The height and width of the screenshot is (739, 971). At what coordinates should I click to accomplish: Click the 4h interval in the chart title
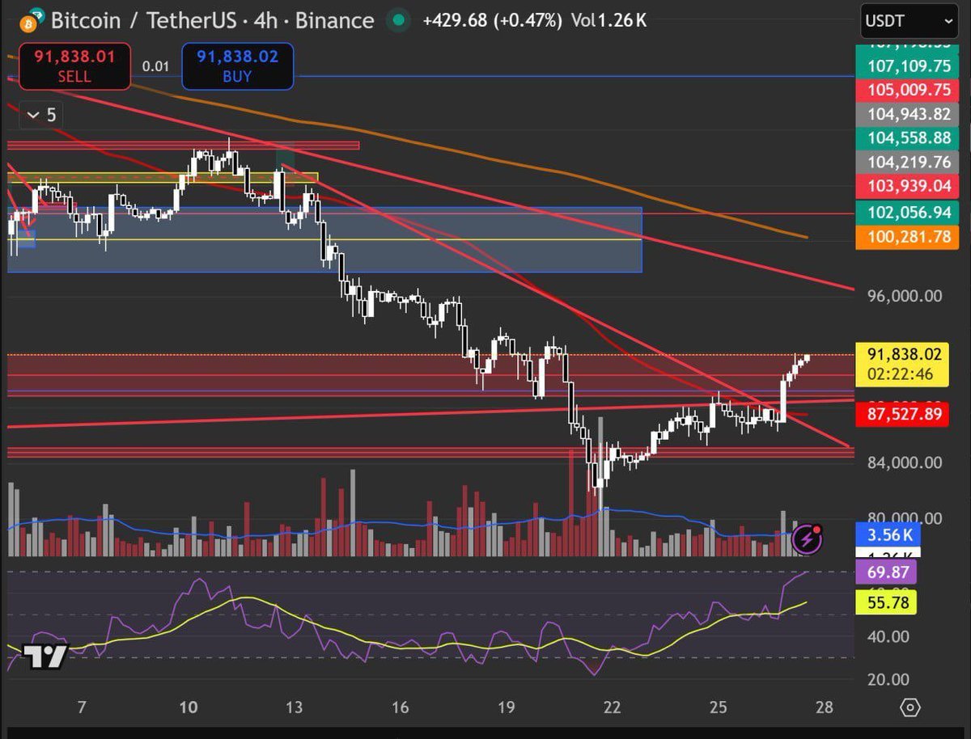coord(266,20)
